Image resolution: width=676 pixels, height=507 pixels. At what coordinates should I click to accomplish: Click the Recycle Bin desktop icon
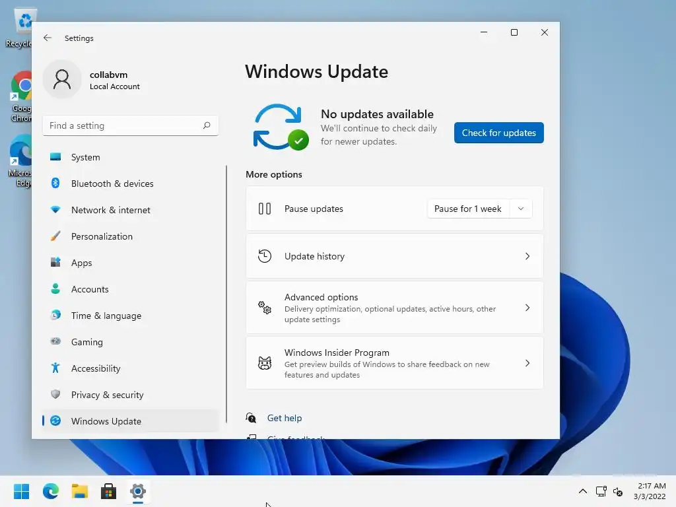click(x=18, y=28)
